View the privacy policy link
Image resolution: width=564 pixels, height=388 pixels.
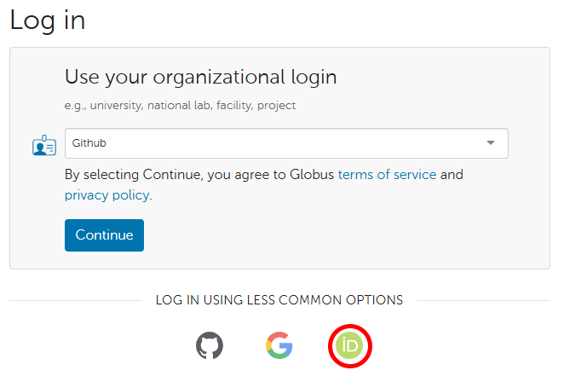(x=107, y=194)
